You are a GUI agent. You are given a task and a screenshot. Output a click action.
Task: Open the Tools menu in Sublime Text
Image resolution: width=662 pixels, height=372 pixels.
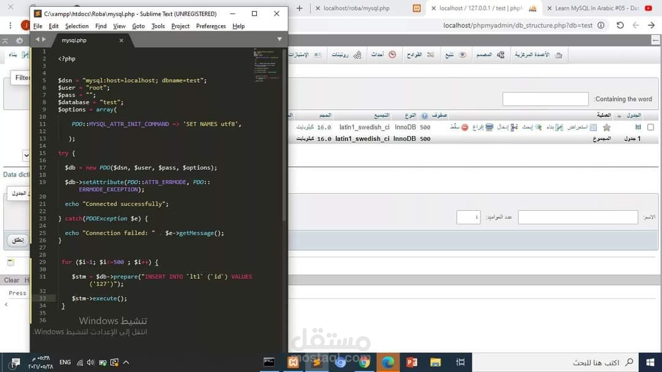[158, 26]
